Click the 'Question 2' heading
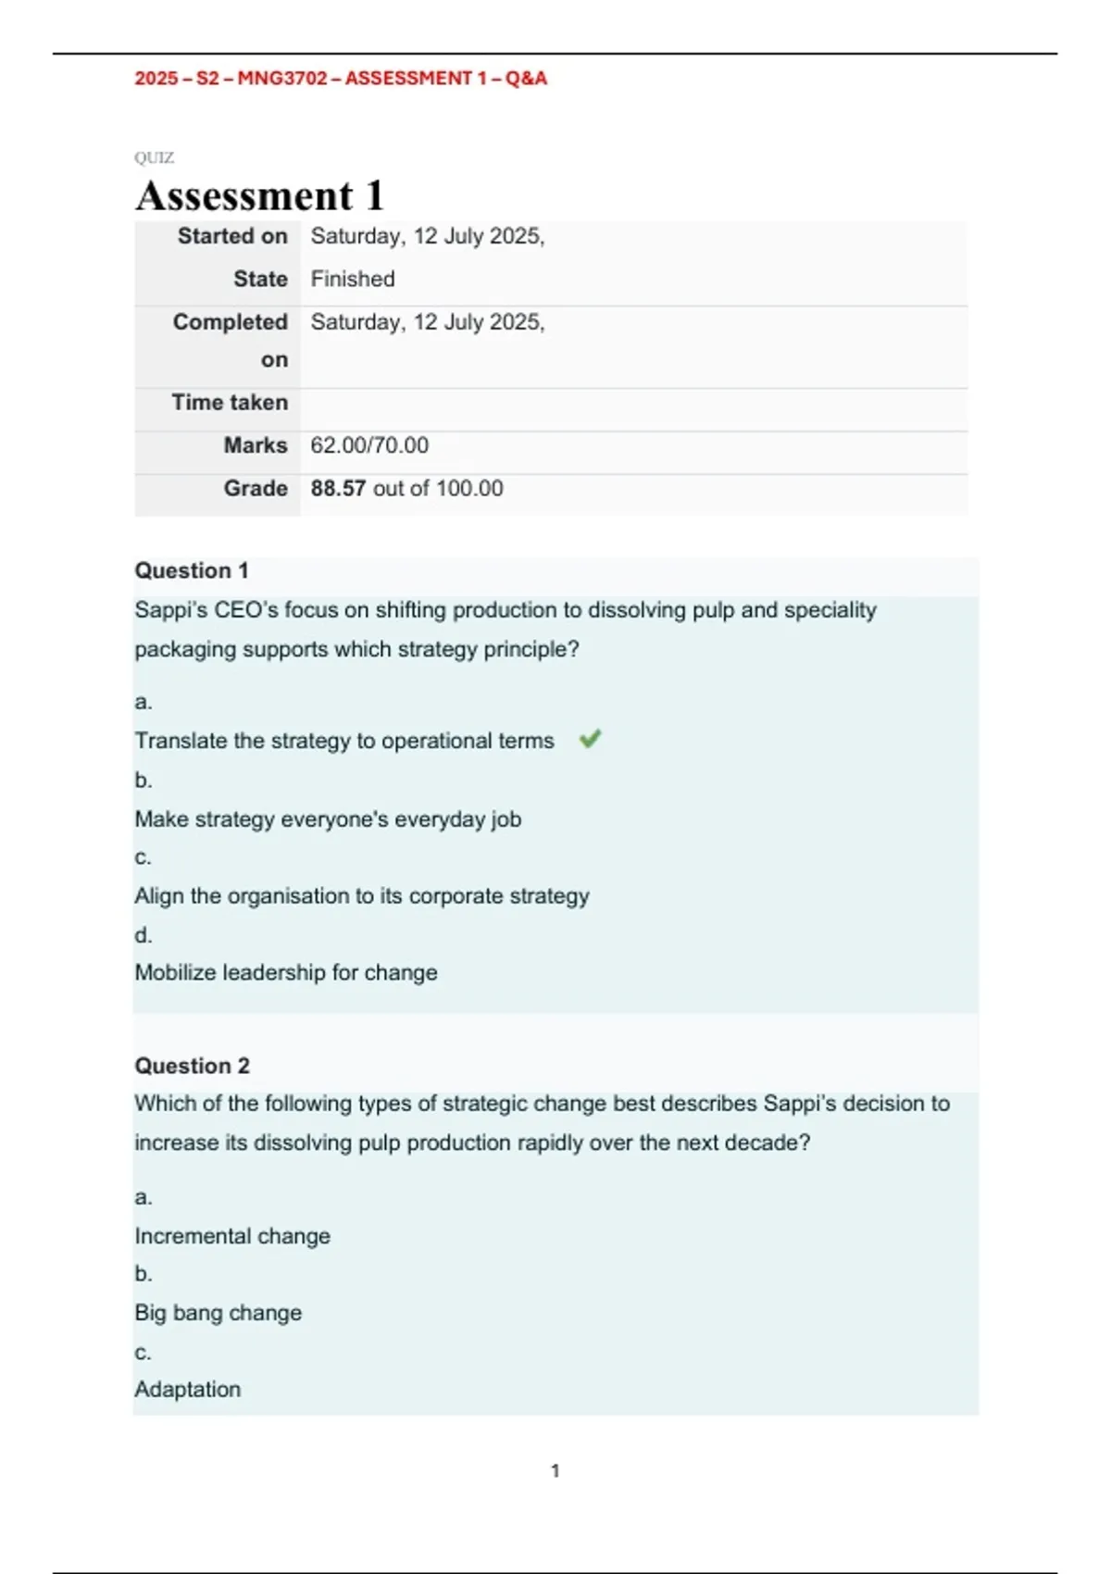1111x1574 pixels. coord(193,1066)
